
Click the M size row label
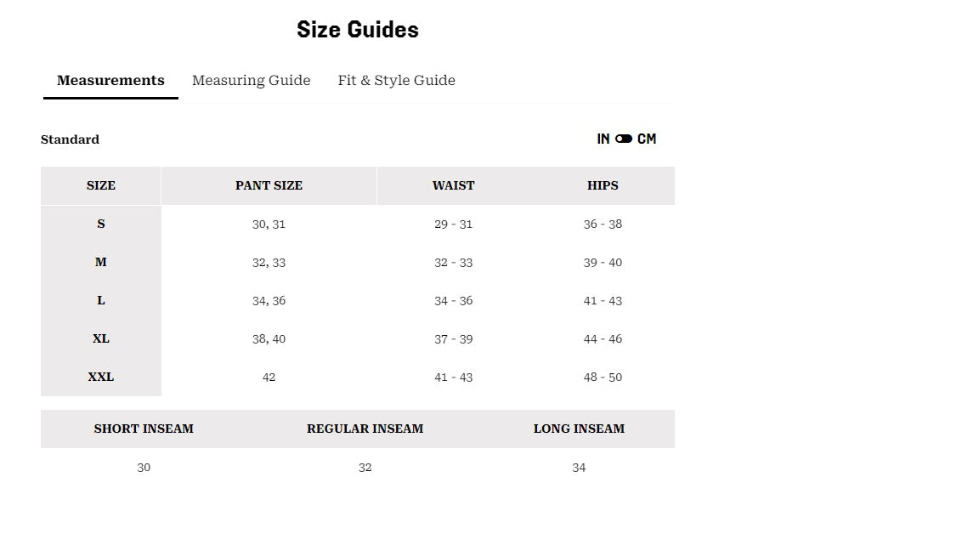pyautogui.click(x=100, y=262)
